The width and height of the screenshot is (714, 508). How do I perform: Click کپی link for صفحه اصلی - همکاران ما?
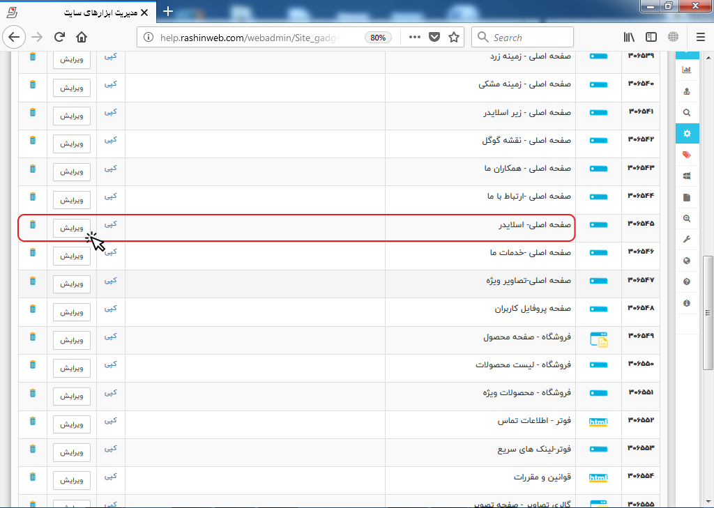pyautogui.click(x=111, y=169)
